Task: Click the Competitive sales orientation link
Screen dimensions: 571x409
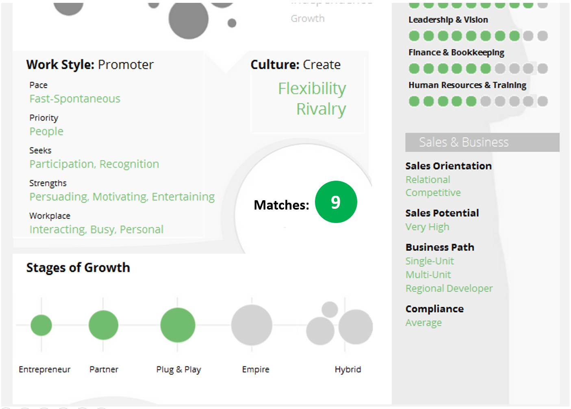Action: pyautogui.click(x=433, y=192)
